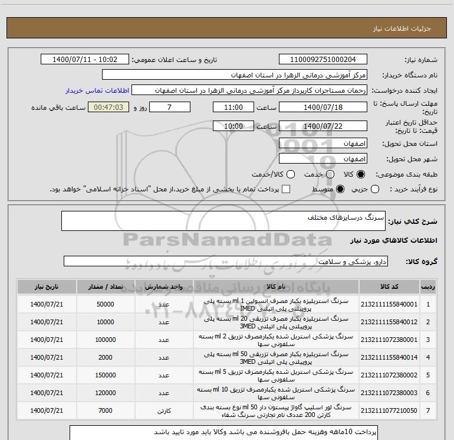Click the response deadline date 1400/07/18

(x=323, y=107)
